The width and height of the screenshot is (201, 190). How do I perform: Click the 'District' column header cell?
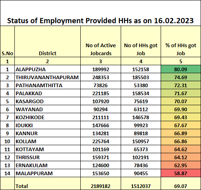(x=48, y=42)
